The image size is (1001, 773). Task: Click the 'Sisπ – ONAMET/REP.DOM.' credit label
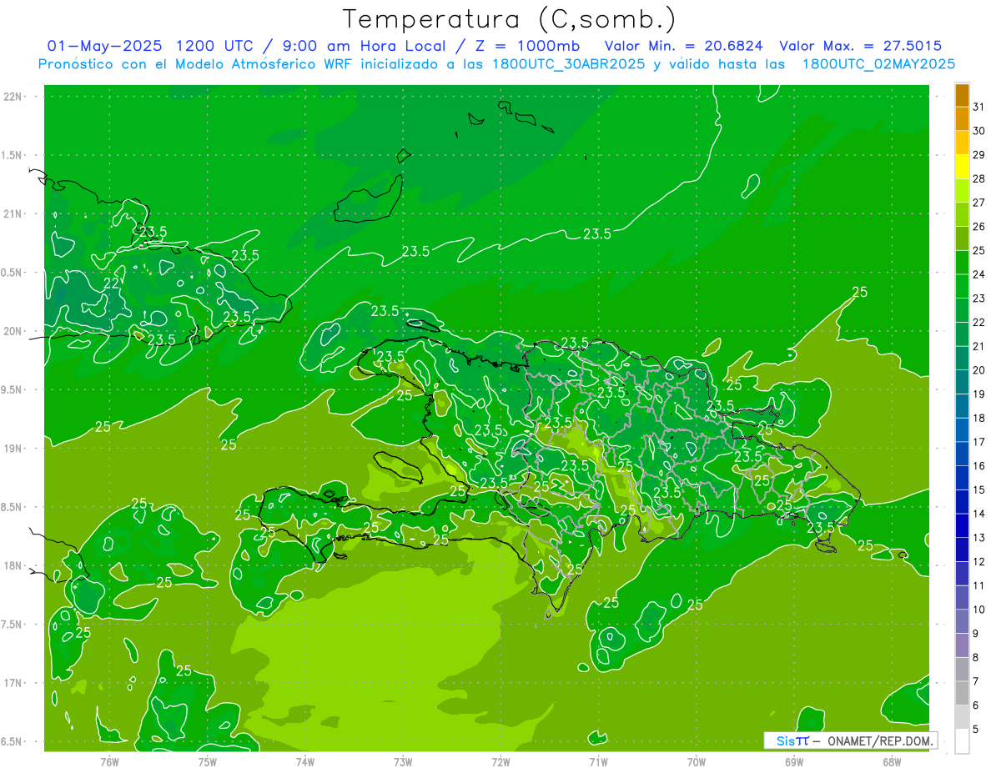[x=851, y=740]
